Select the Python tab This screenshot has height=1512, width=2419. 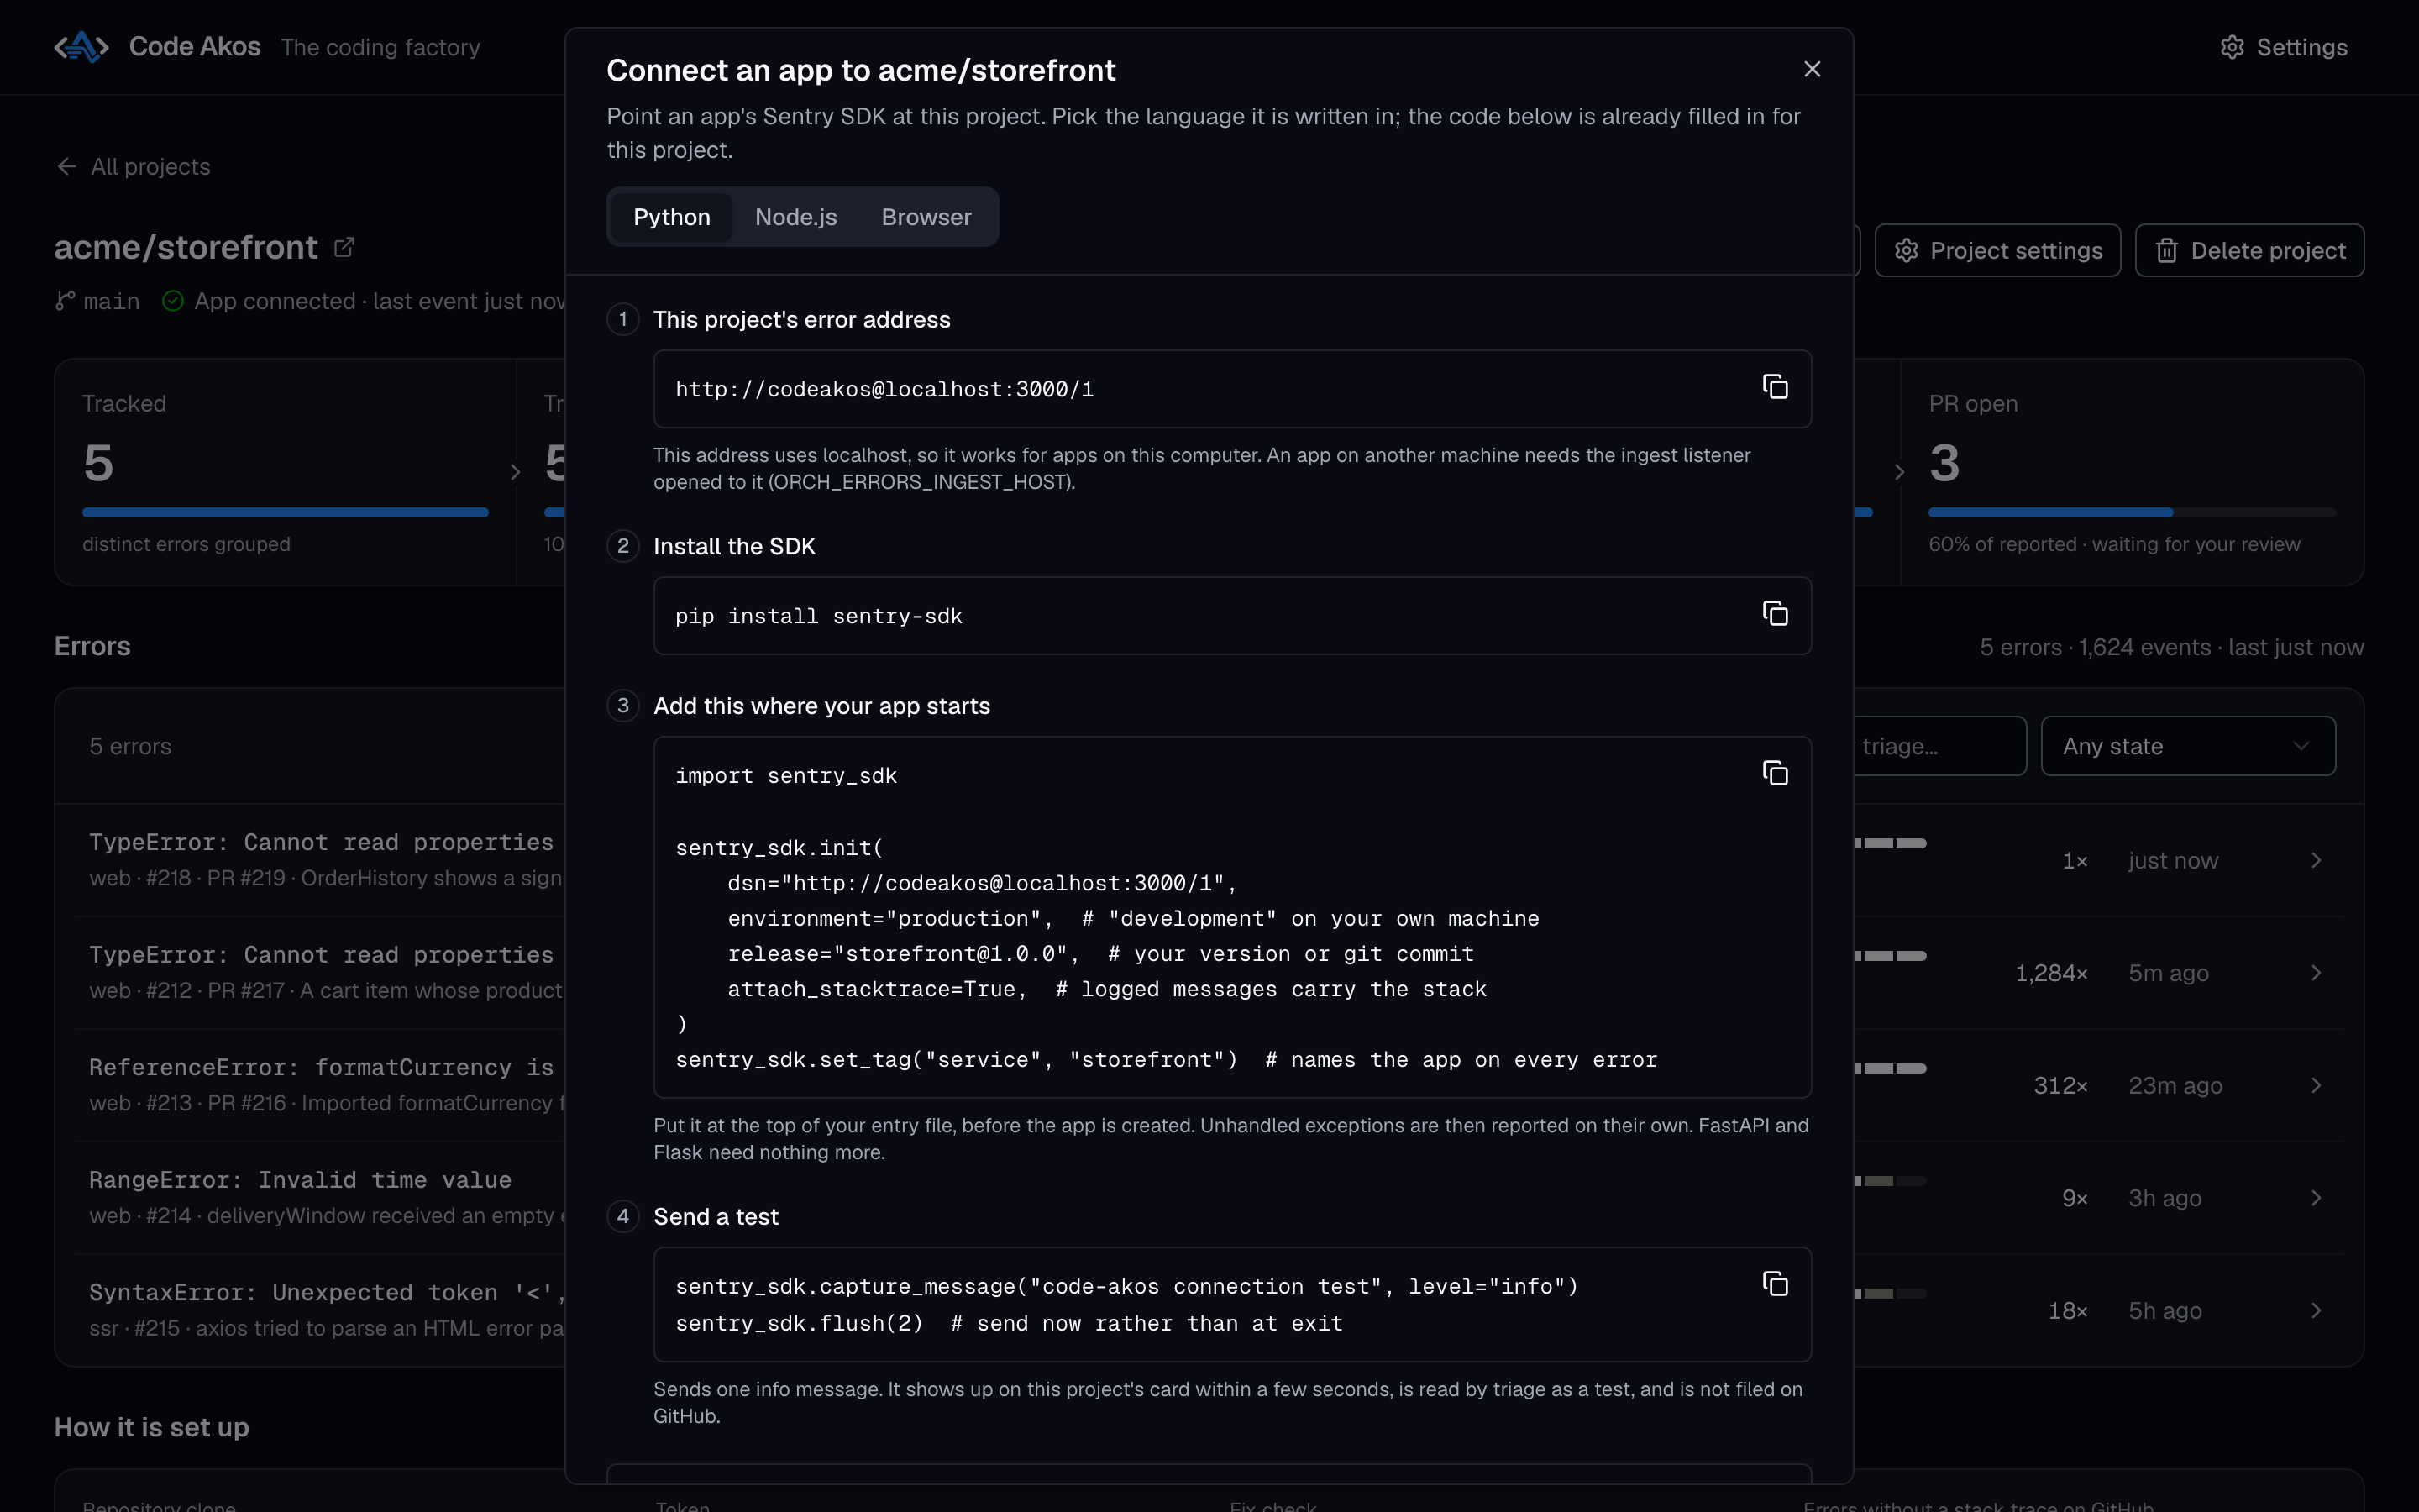(672, 217)
